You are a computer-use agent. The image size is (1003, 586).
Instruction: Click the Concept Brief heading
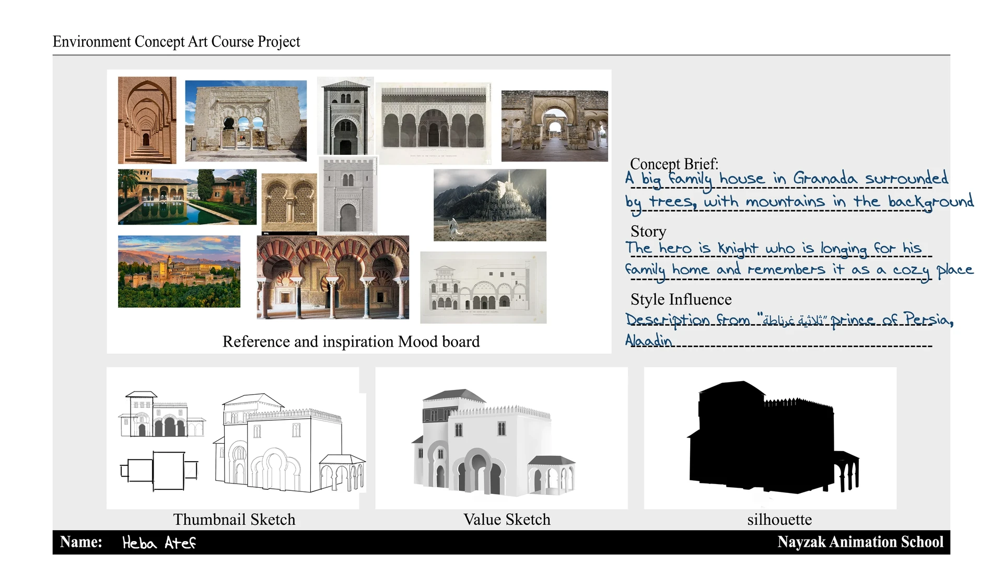(674, 164)
